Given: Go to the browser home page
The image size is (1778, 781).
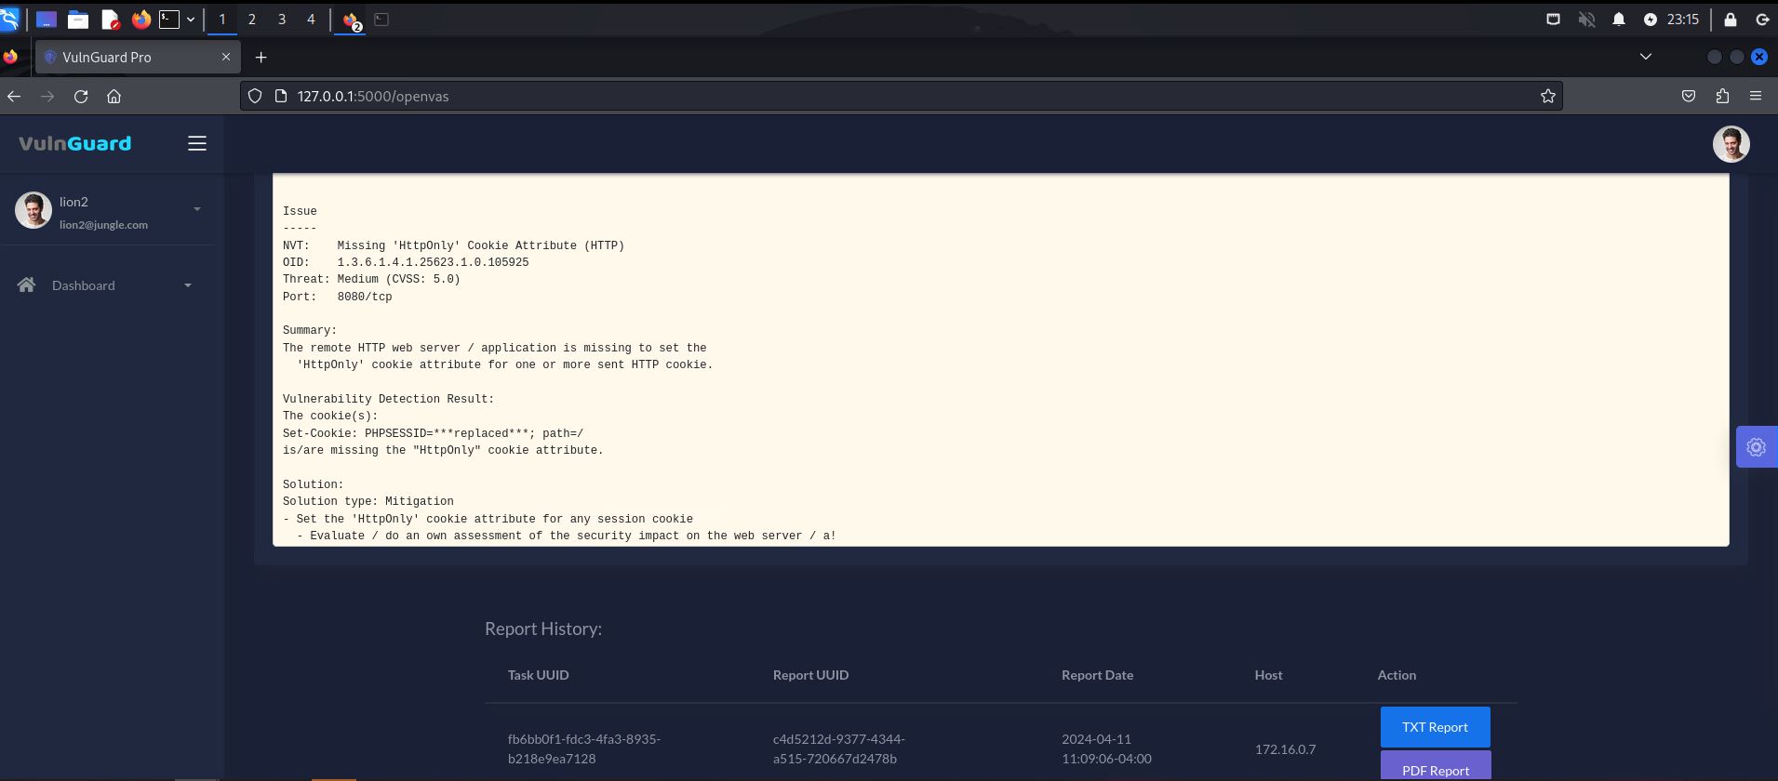Looking at the screenshot, I should (x=114, y=96).
